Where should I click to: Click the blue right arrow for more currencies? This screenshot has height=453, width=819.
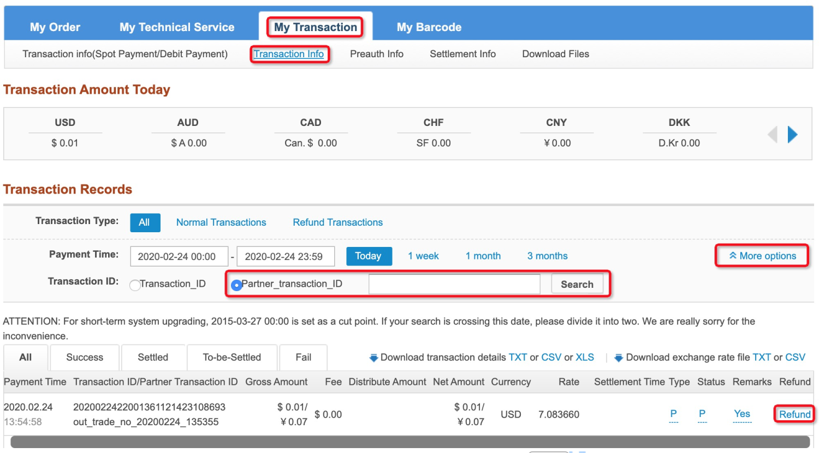(793, 134)
